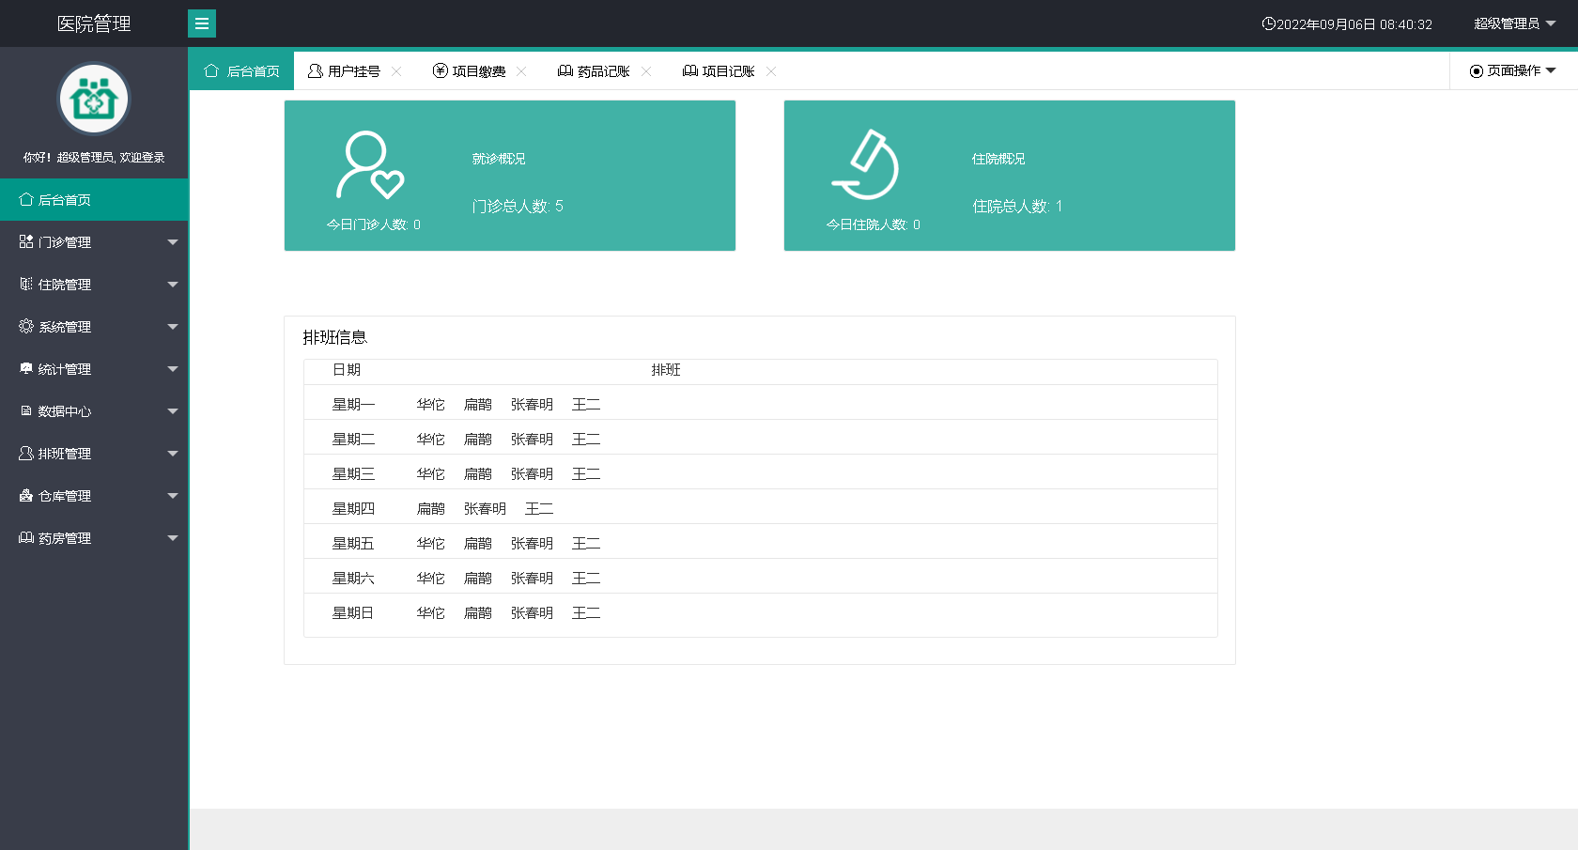
Task: Expand the 住院管理 menu arrow
Action: coord(173,285)
